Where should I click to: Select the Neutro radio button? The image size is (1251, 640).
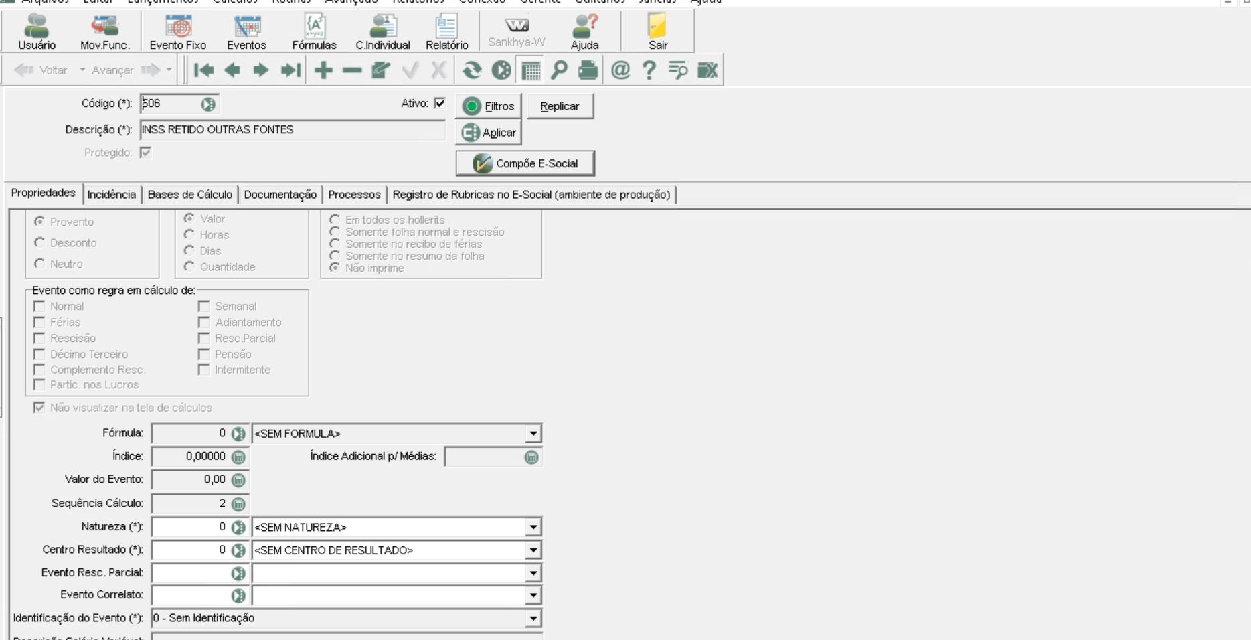[x=39, y=264]
